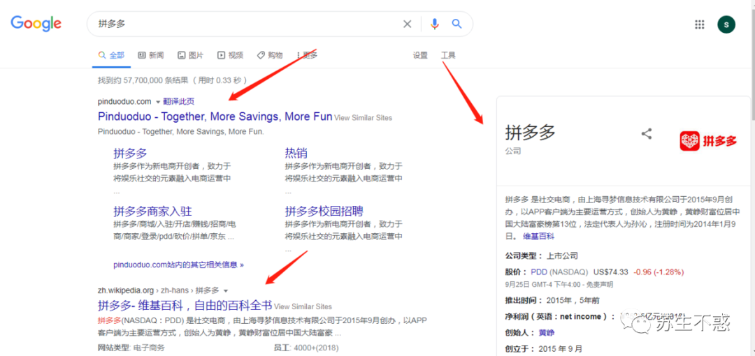Click View Similar Sites beside the Wikipedia result
The height and width of the screenshot is (356, 755).
pyautogui.click(x=303, y=306)
